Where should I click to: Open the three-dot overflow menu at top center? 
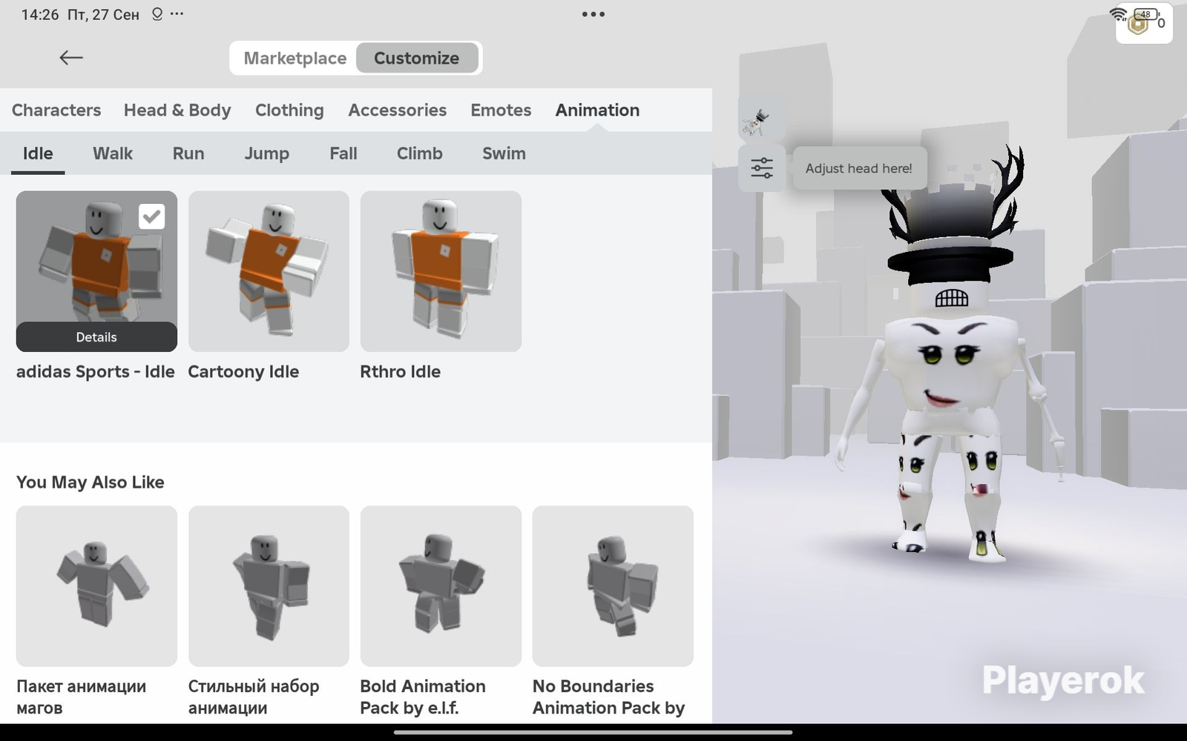click(593, 14)
